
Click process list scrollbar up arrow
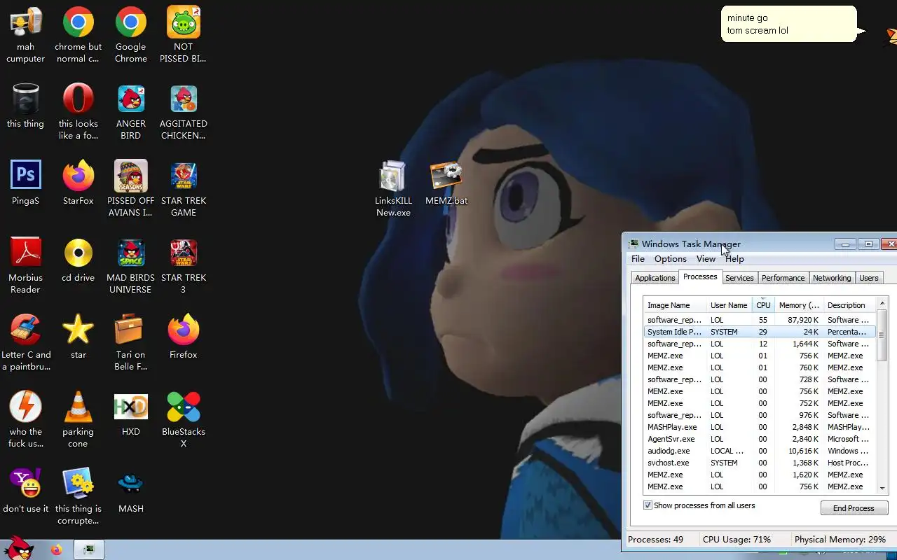click(x=882, y=303)
